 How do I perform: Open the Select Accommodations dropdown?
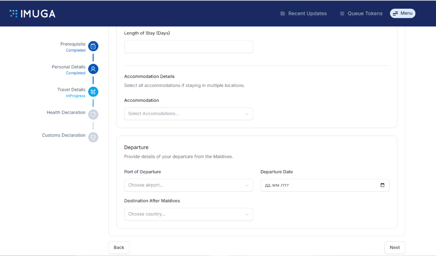point(188,114)
